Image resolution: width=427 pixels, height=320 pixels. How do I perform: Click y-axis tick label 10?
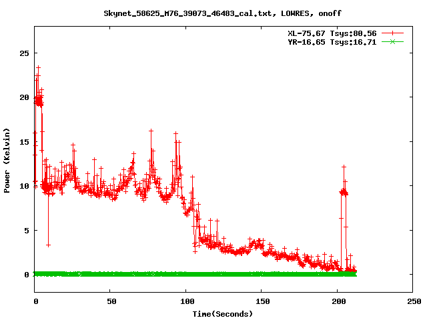pos(24,186)
